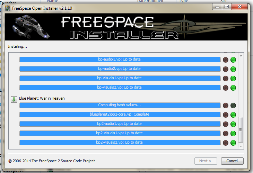Click red status light for bp-audio2.vp
The height and width of the screenshot is (173, 253).
coord(225,69)
